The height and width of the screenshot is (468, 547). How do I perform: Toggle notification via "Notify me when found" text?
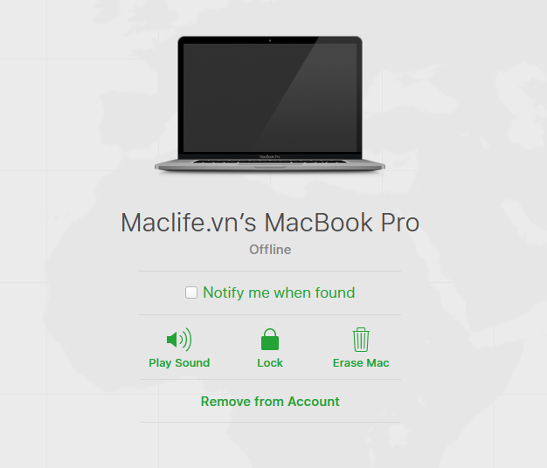[x=279, y=292]
